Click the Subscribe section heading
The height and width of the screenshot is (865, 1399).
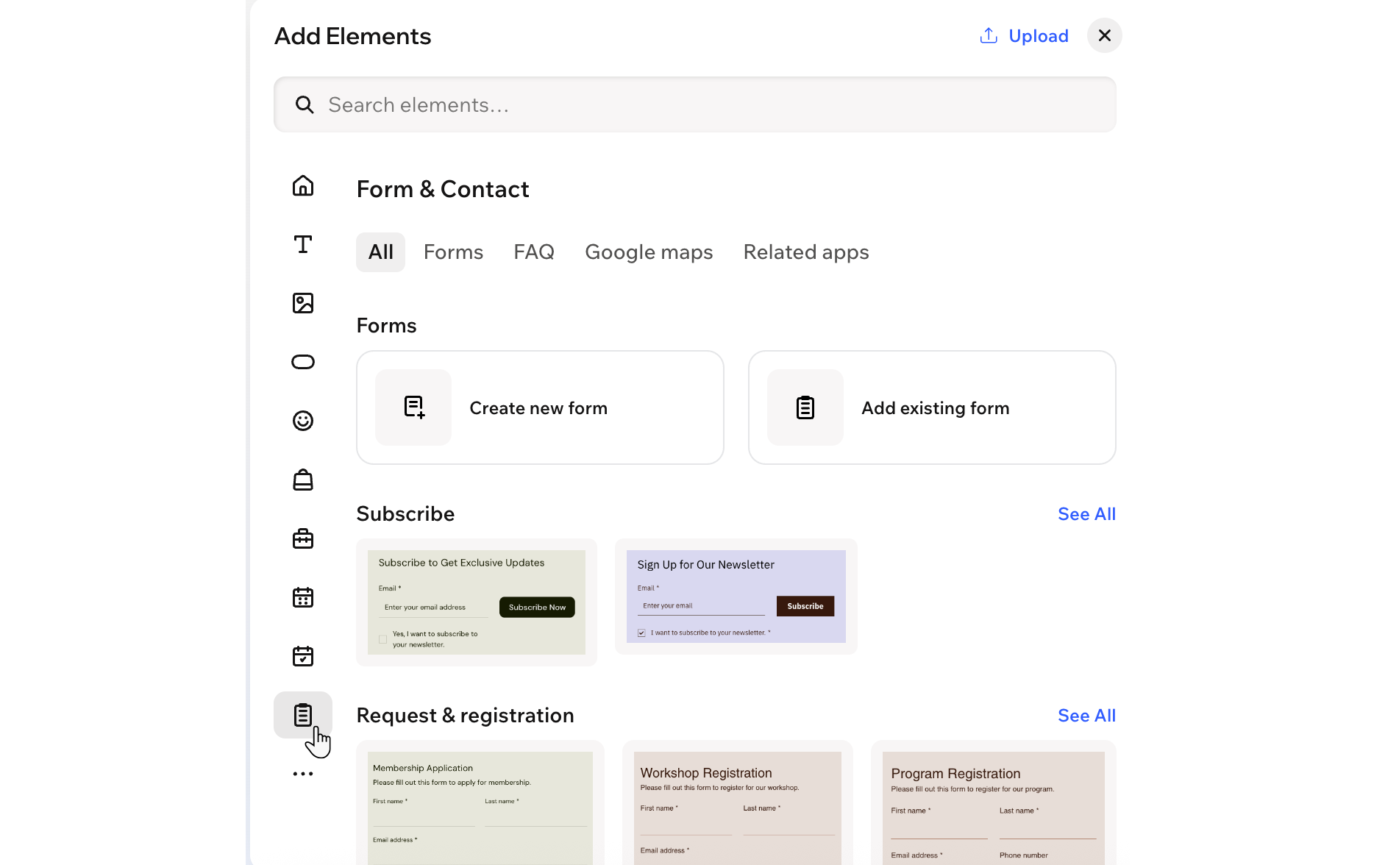point(405,514)
